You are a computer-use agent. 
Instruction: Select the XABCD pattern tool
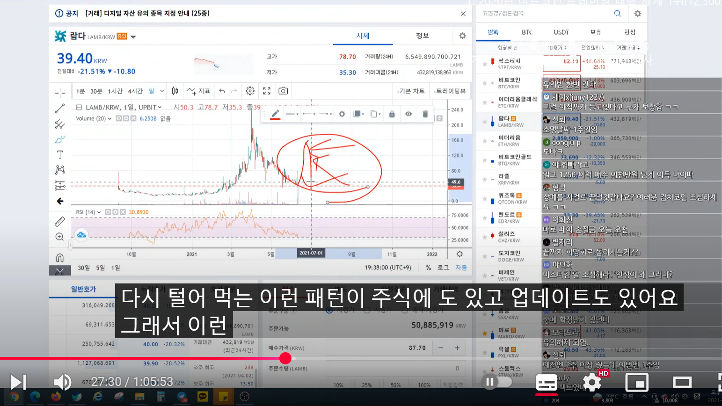pos(60,170)
